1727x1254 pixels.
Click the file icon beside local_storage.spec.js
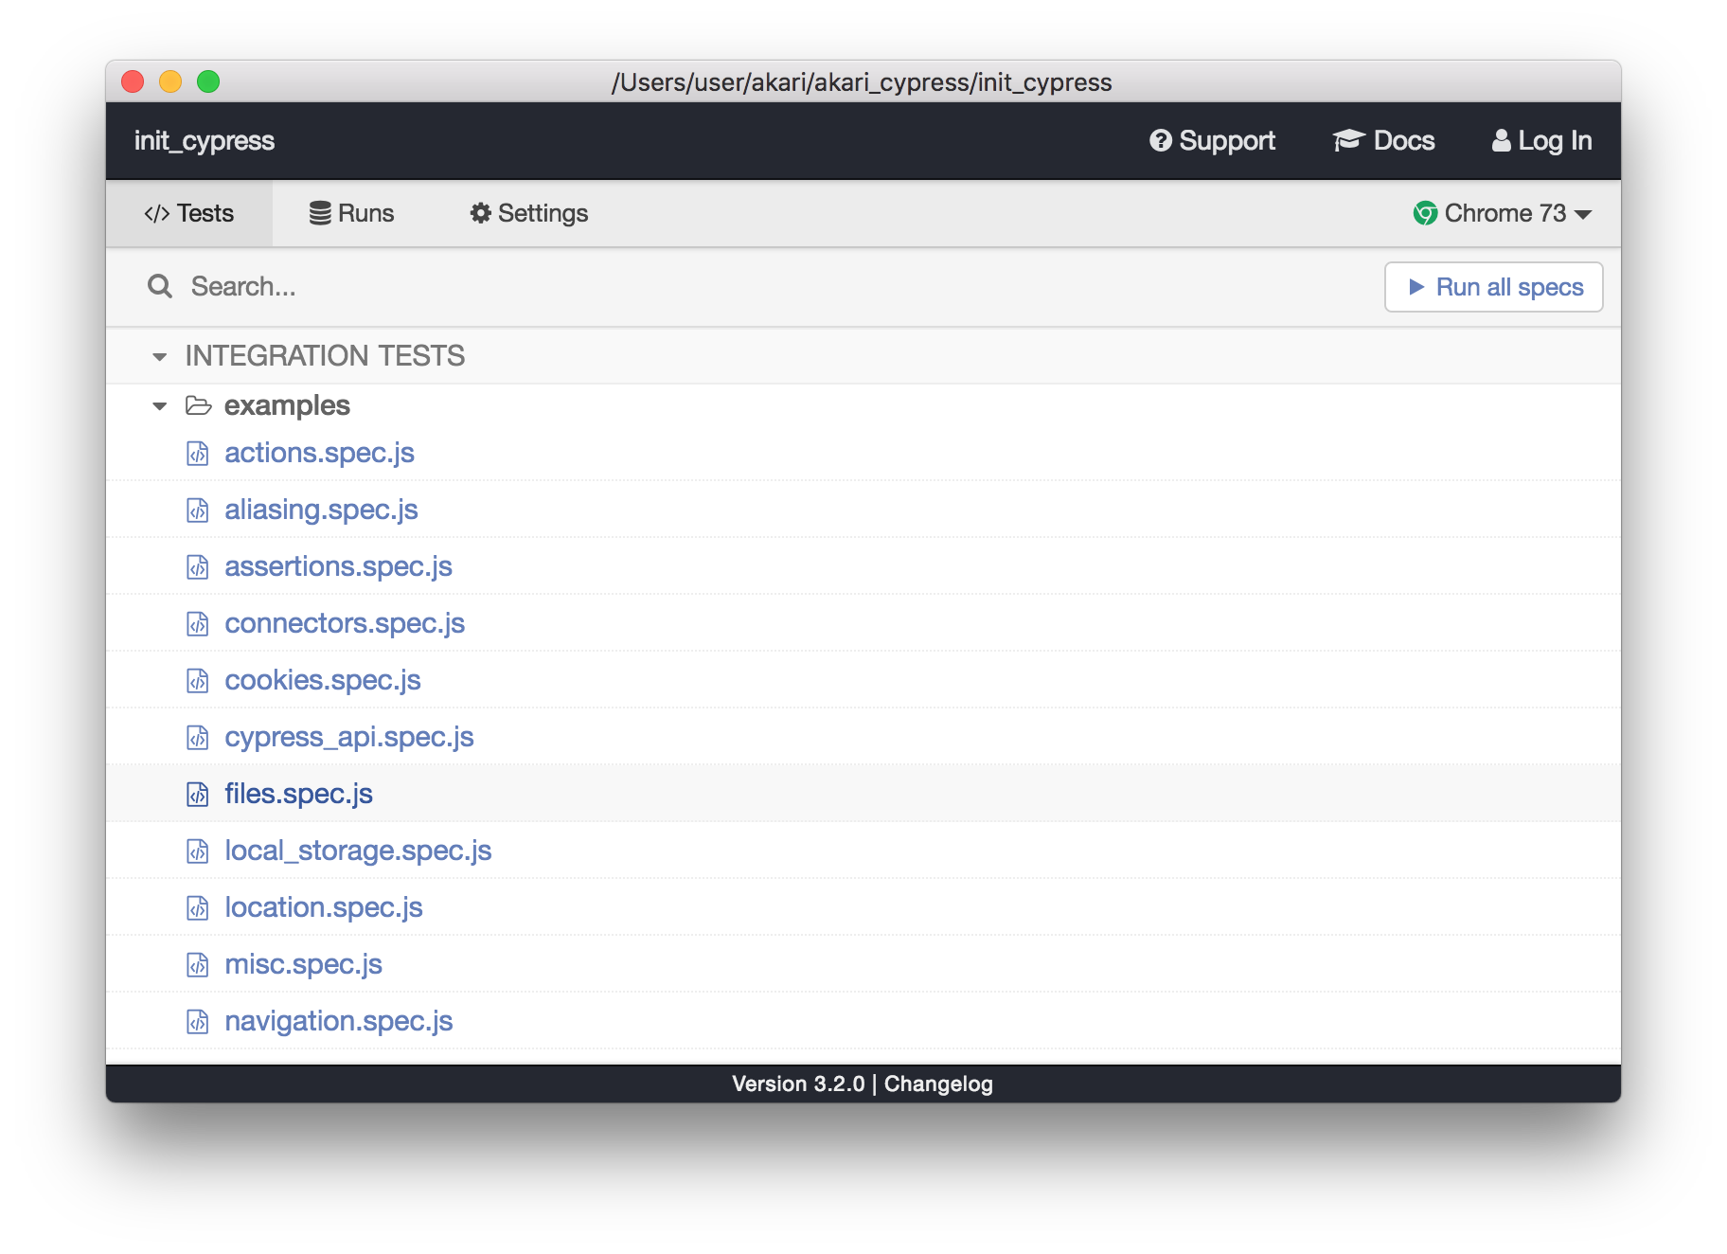pyautogui.click(x=197, y=851)
